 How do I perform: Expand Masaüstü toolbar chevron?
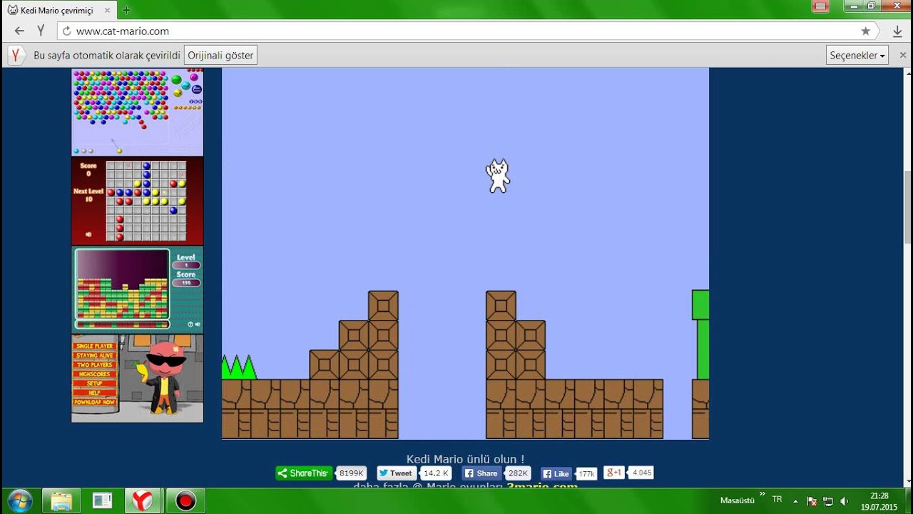(x=762, y=495)
